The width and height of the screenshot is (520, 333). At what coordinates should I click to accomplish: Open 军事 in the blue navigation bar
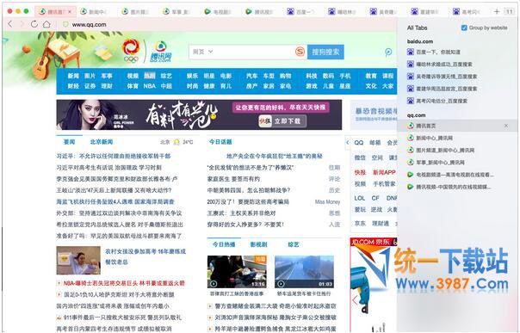pyautogui.click(x=107, y=76)
